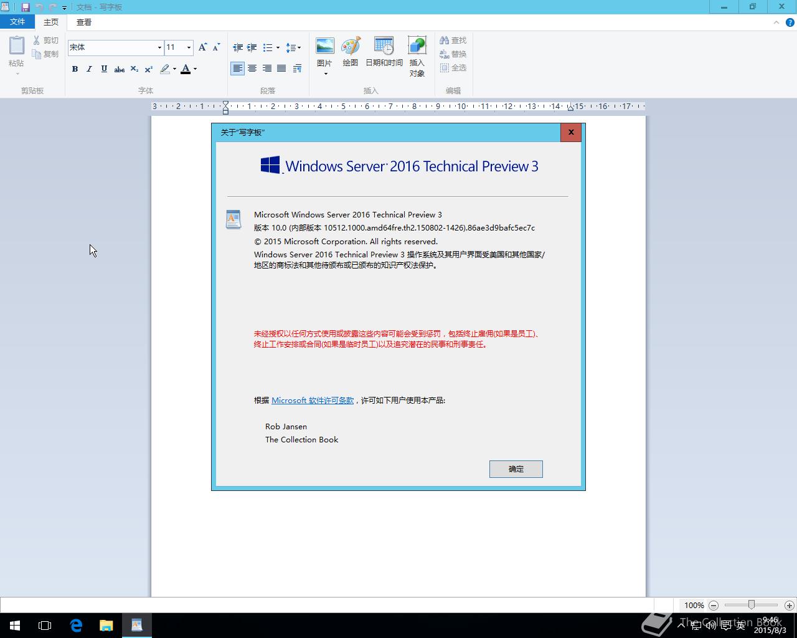Expand the Picture (图片) dropdown arrow
This screenshot has width=797, height=638.
(x=325, y=74)
